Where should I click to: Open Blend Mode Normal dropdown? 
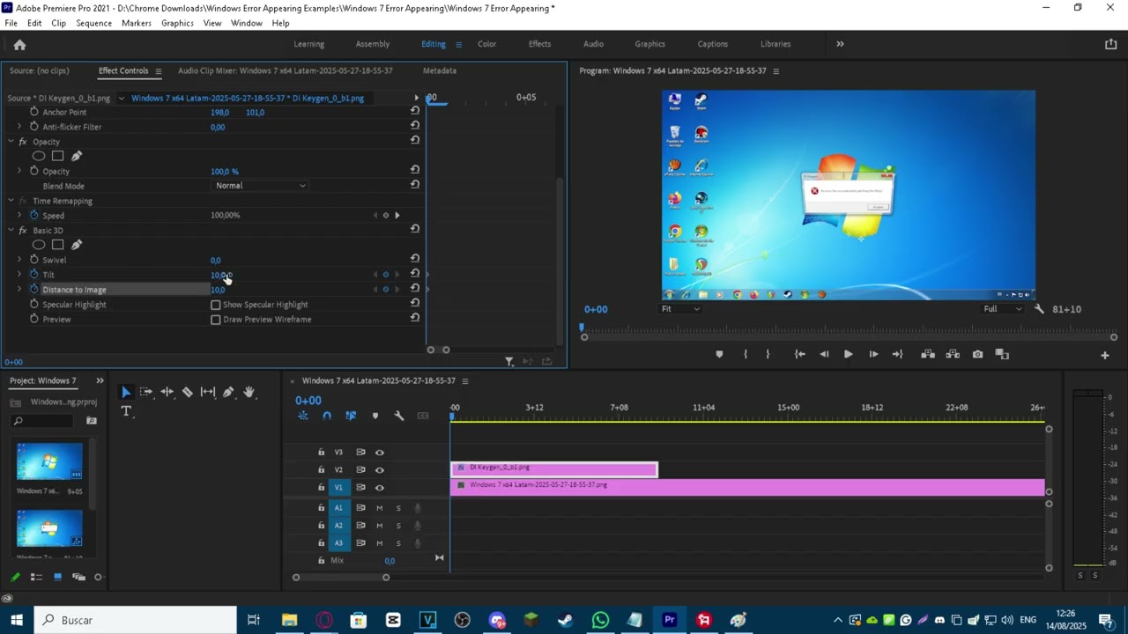pyautogui.click(x=261, y=186)
